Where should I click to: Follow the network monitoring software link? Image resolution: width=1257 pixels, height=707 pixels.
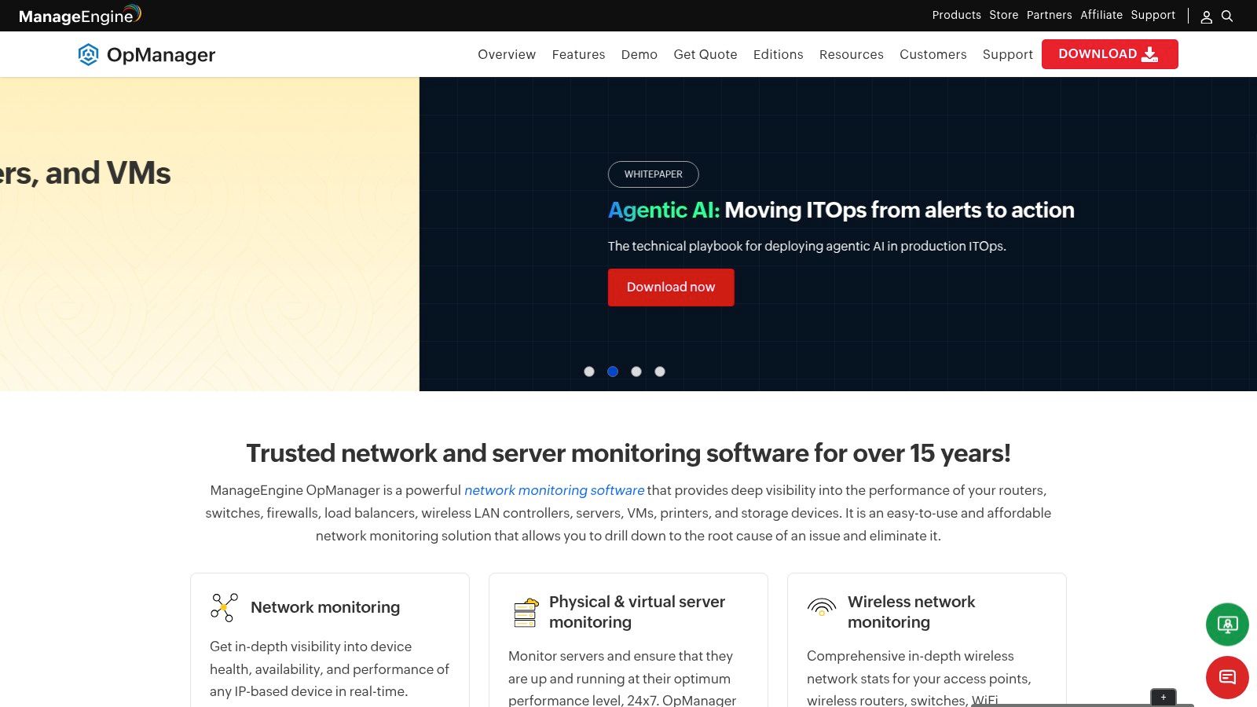554,490
